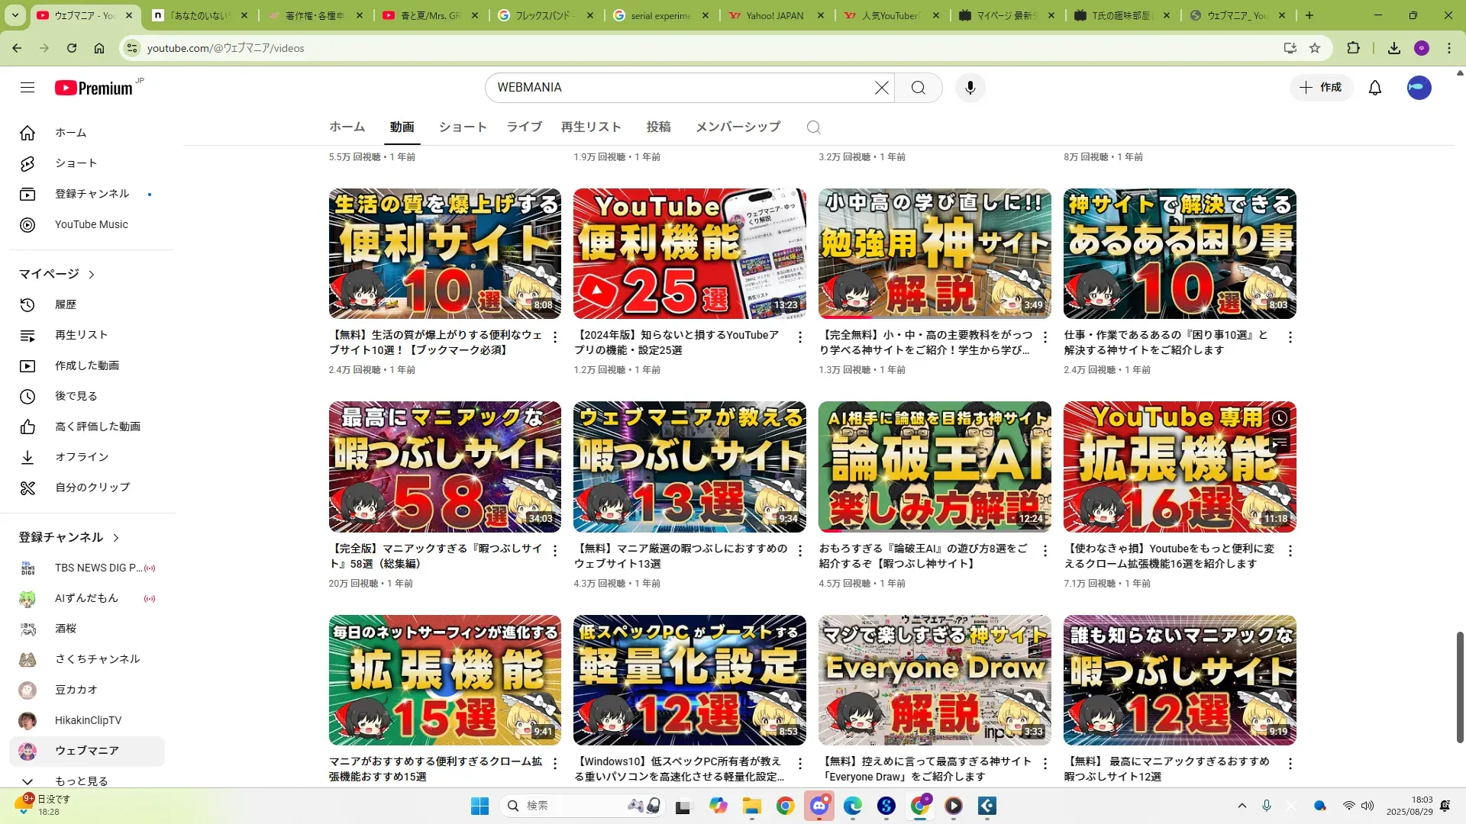The height and width of the screenshot is (824, 1466).
Task: Switch to the 再生リスト tab
Action: 590,127
